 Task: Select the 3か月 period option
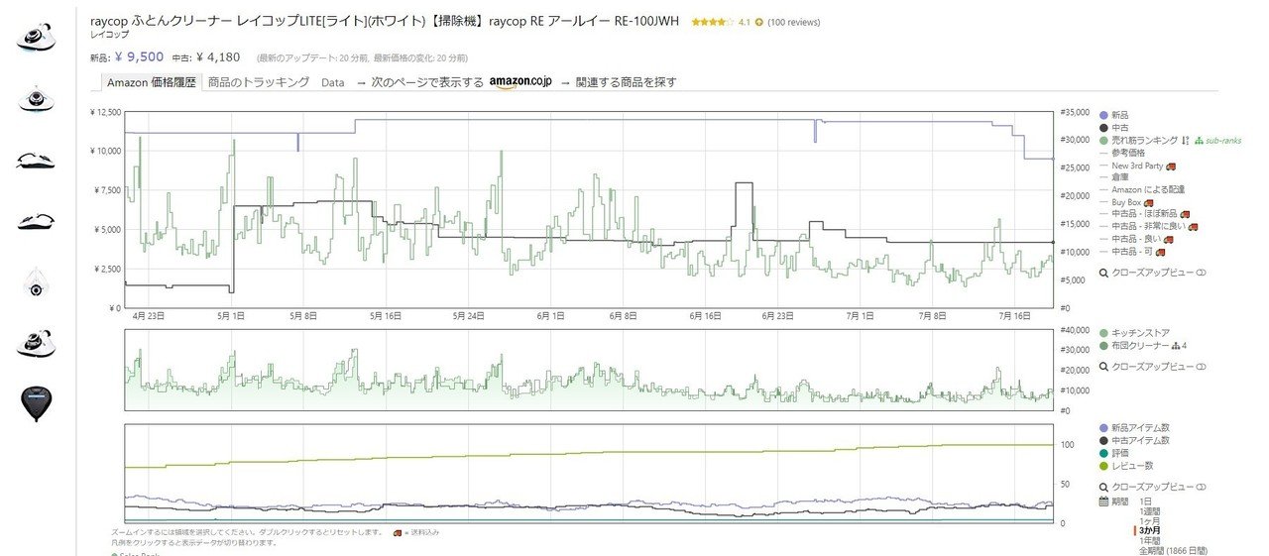pos(1150,531)
